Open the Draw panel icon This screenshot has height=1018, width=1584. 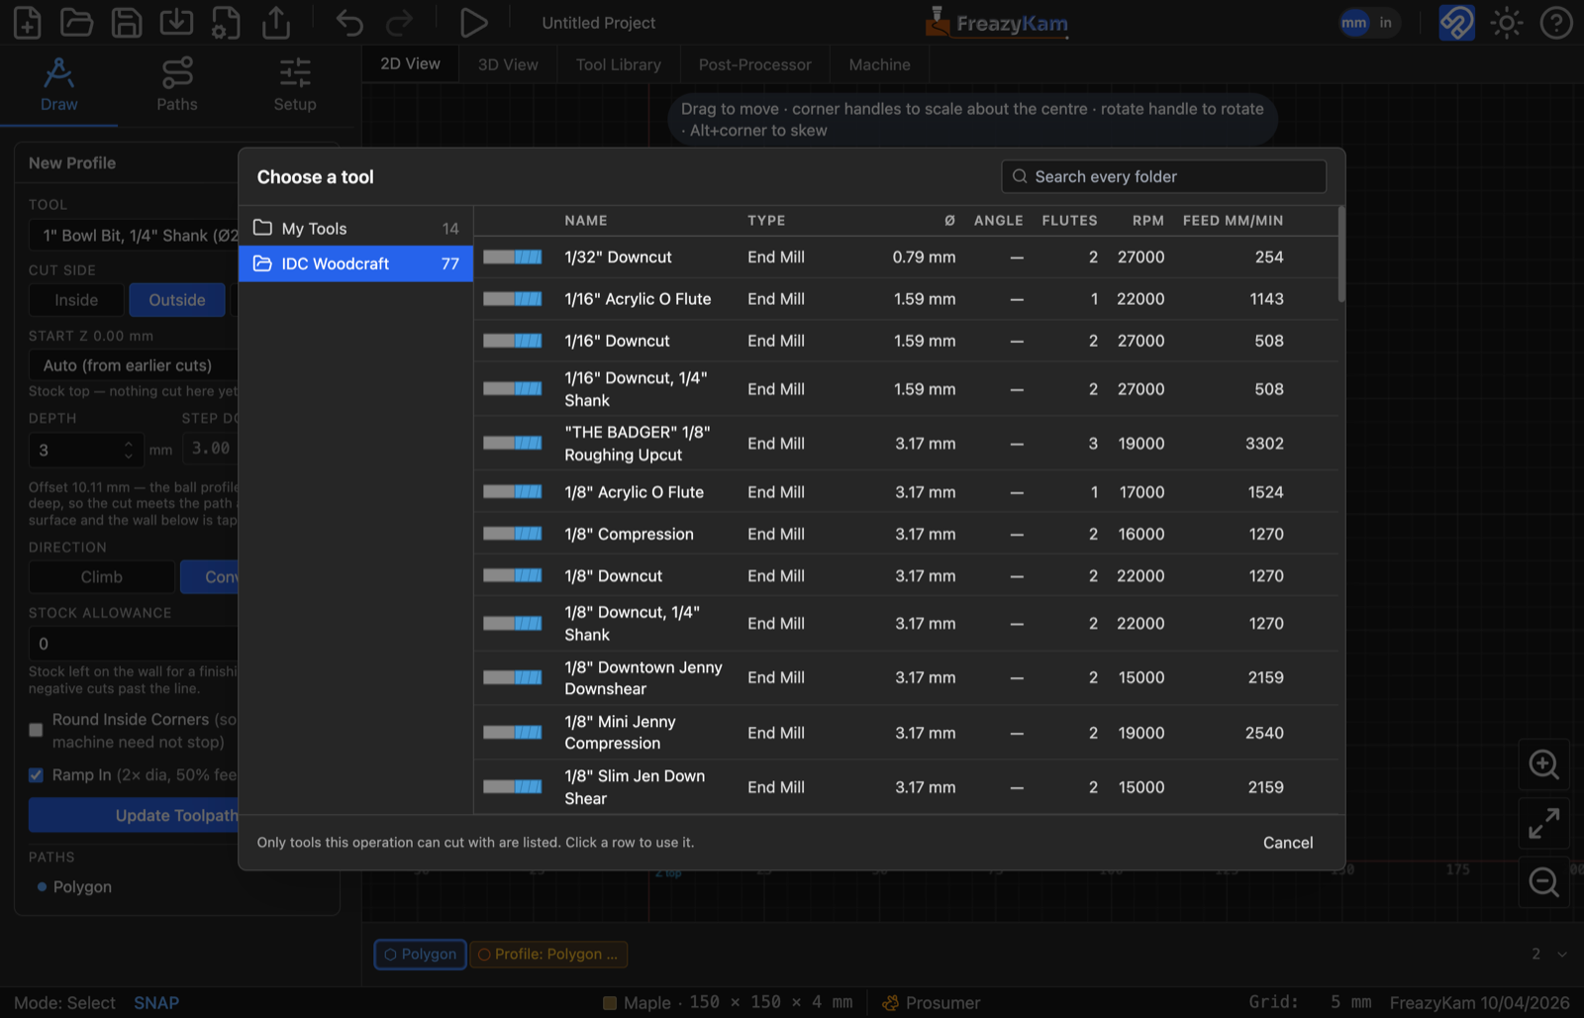coord(58,84)
